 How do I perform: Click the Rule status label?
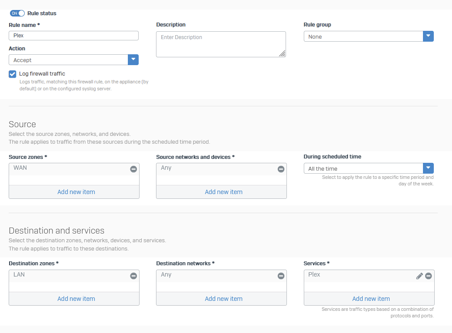point(42,13)
